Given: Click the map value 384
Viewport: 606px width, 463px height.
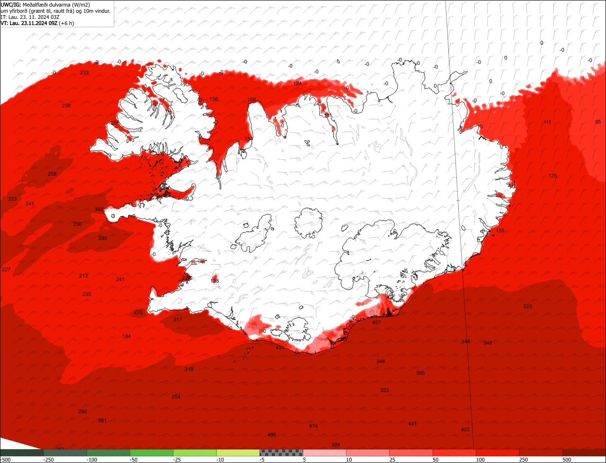Looking at the screenshot, I should point(336,445).
